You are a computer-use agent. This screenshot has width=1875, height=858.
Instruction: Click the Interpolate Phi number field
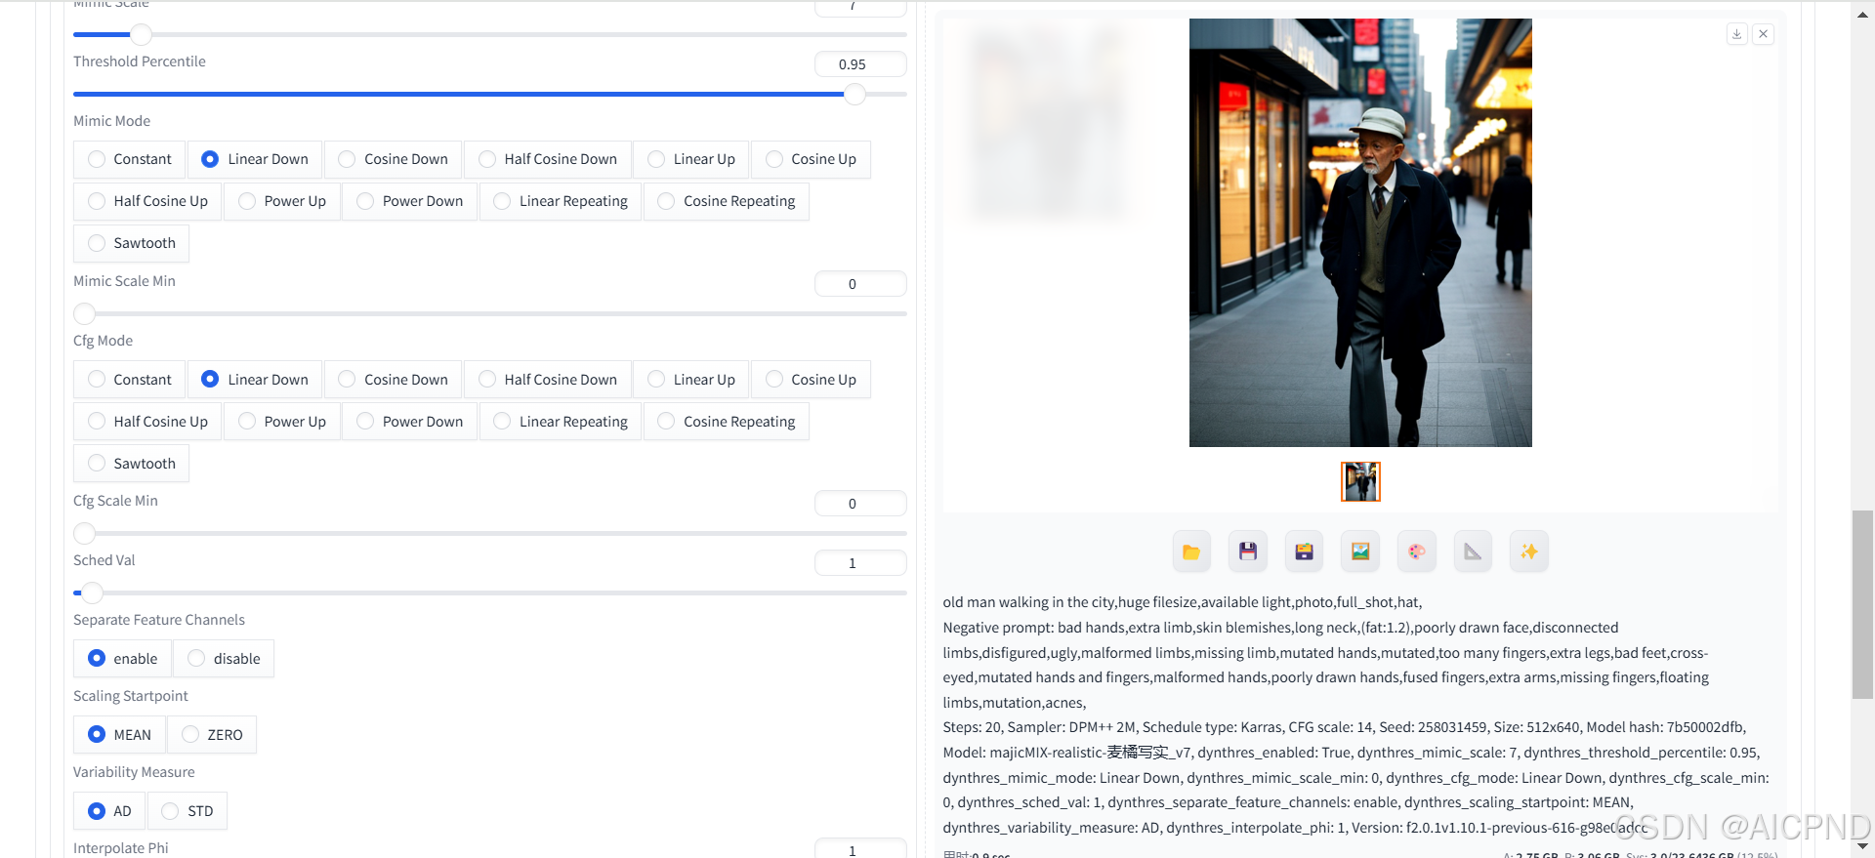coord(860,848)
